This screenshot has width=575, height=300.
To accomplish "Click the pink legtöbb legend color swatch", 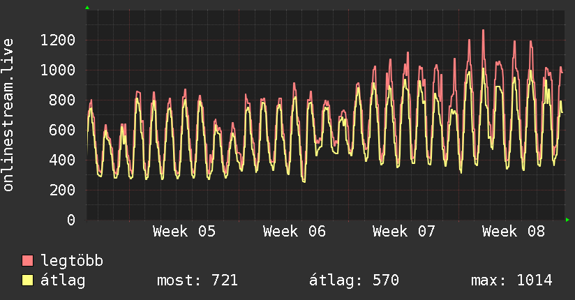I will click(27, 261).
